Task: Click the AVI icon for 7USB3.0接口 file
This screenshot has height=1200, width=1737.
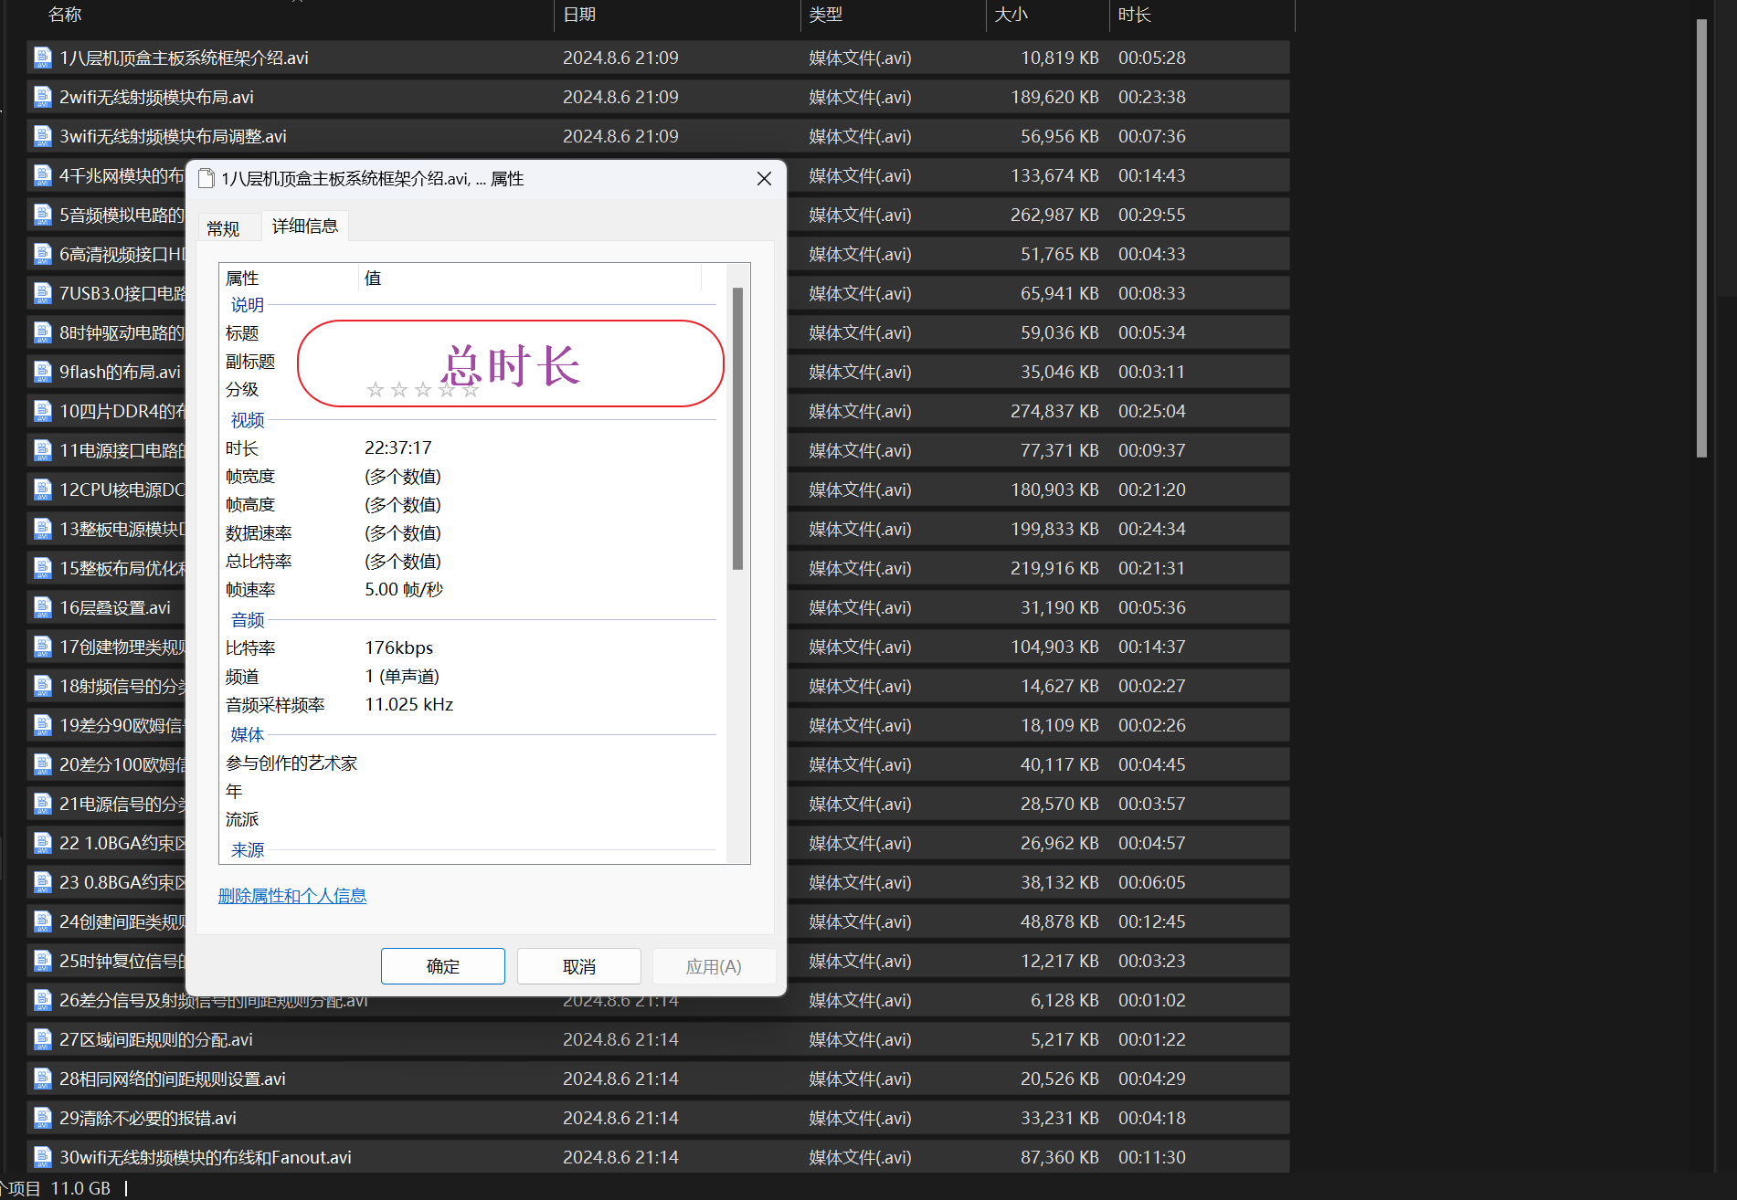Action: (x=42, y=293)
